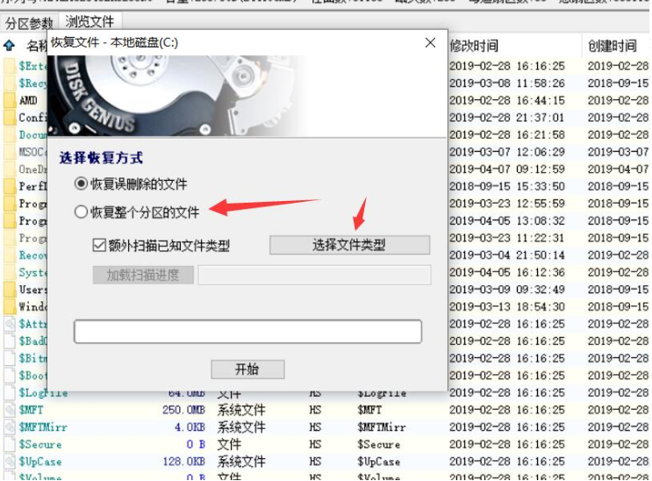The height and width of the screenshot is (481, 652).
Task: Click the $MFT file icon
Action: click(x=10, y=410)
